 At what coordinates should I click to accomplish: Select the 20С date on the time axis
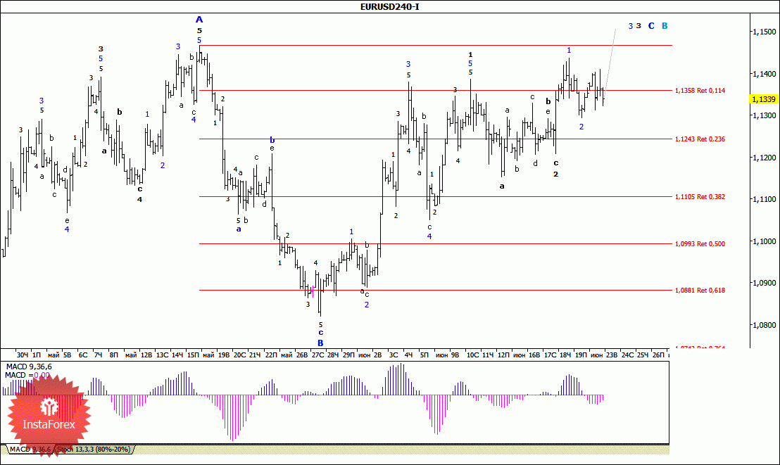[239, 355]
